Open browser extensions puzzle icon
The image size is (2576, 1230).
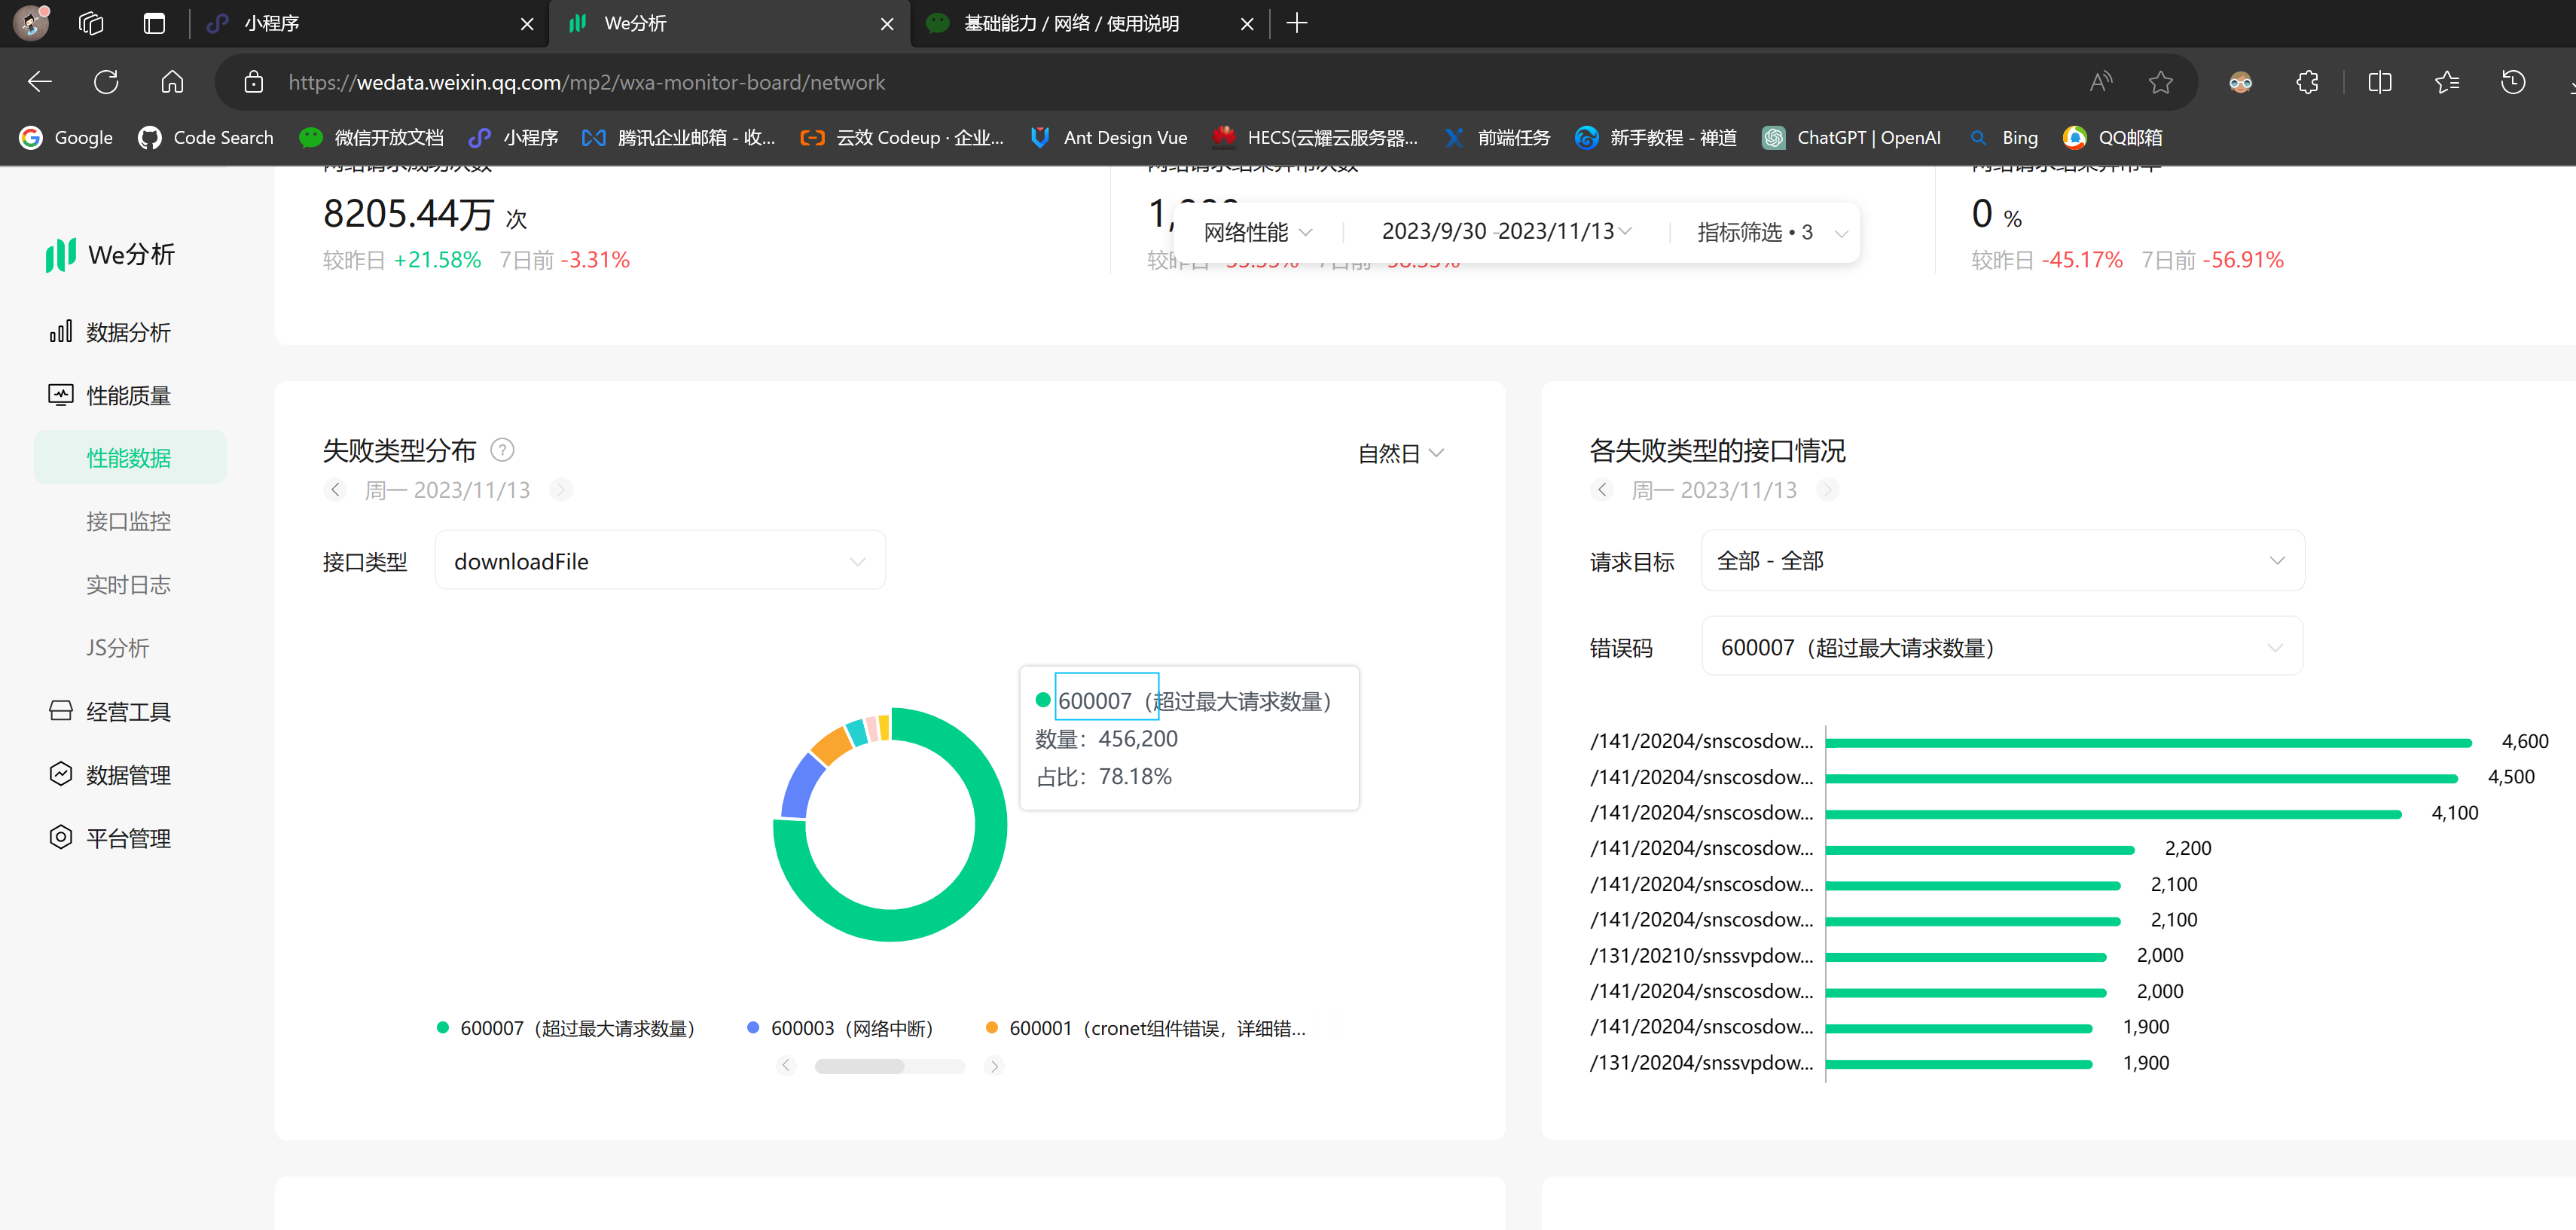point(2307,82)
